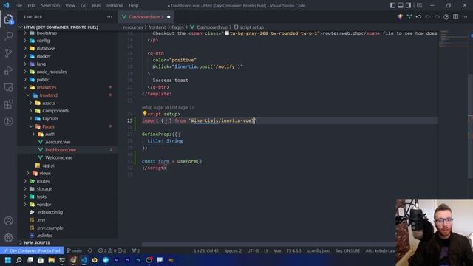This screenshot has height=266, width=473.
Task: Close the unsaved Dashboard.vue tab dot
Action: pos(169,17)
